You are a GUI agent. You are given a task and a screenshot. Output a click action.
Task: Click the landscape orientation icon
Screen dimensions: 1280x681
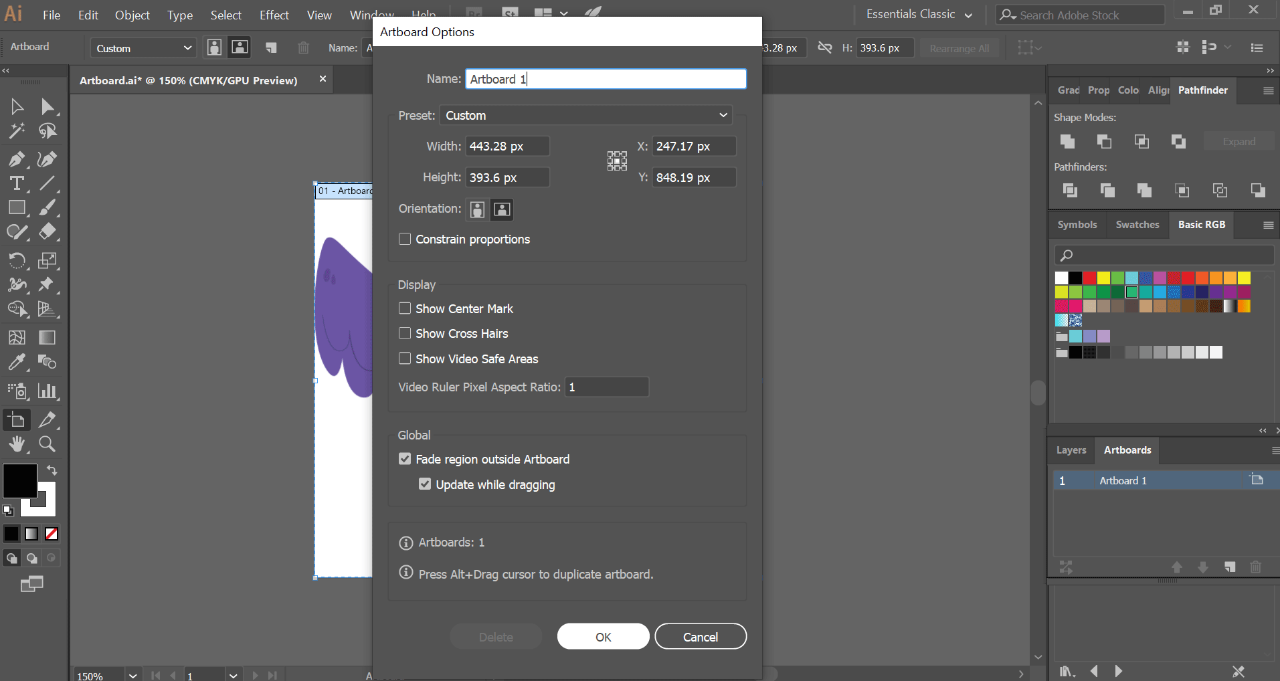[x=501, y=209]
